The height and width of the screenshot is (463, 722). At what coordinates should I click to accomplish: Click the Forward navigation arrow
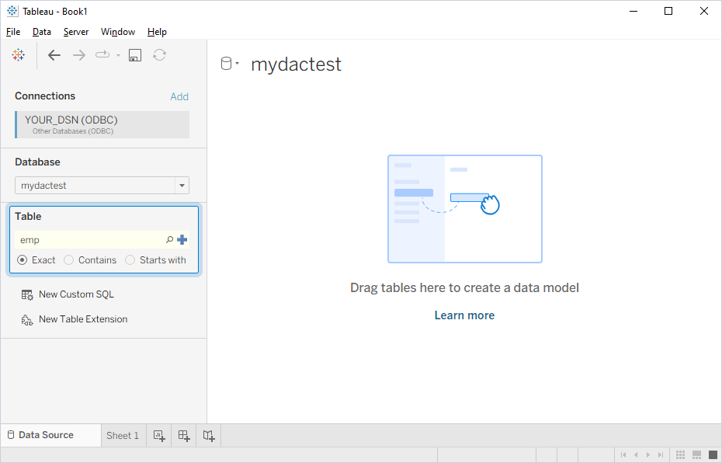[78, 54]
